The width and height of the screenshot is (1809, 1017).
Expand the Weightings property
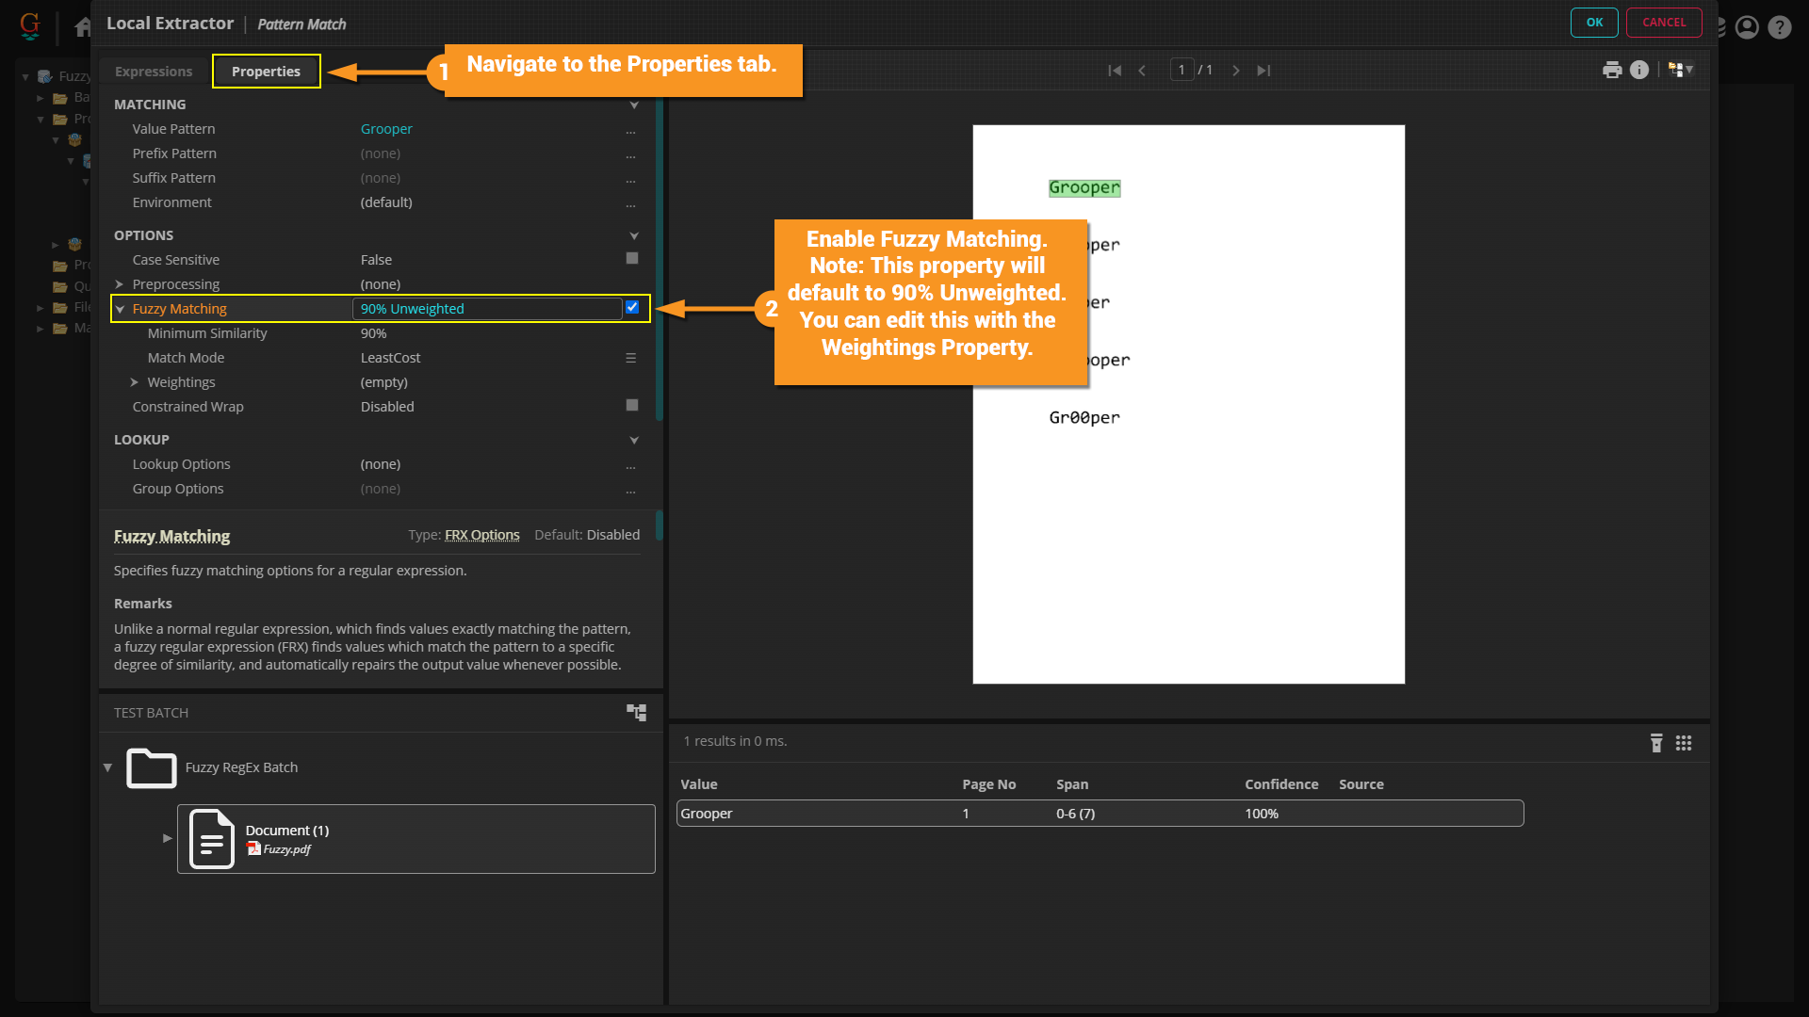[x=134, y=382]
